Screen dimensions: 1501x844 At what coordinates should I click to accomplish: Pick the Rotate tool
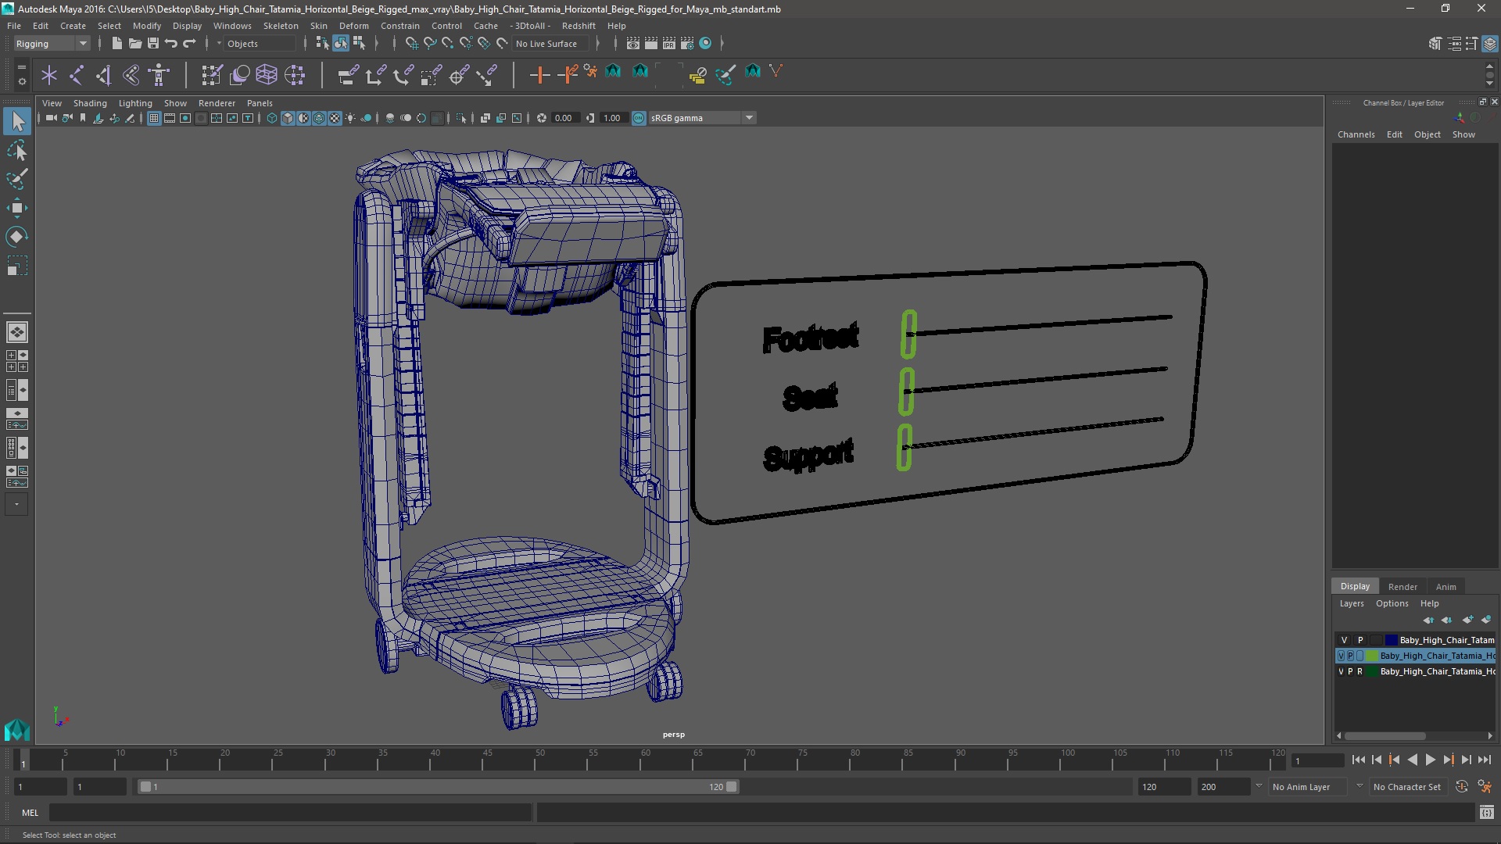point(17,237)
